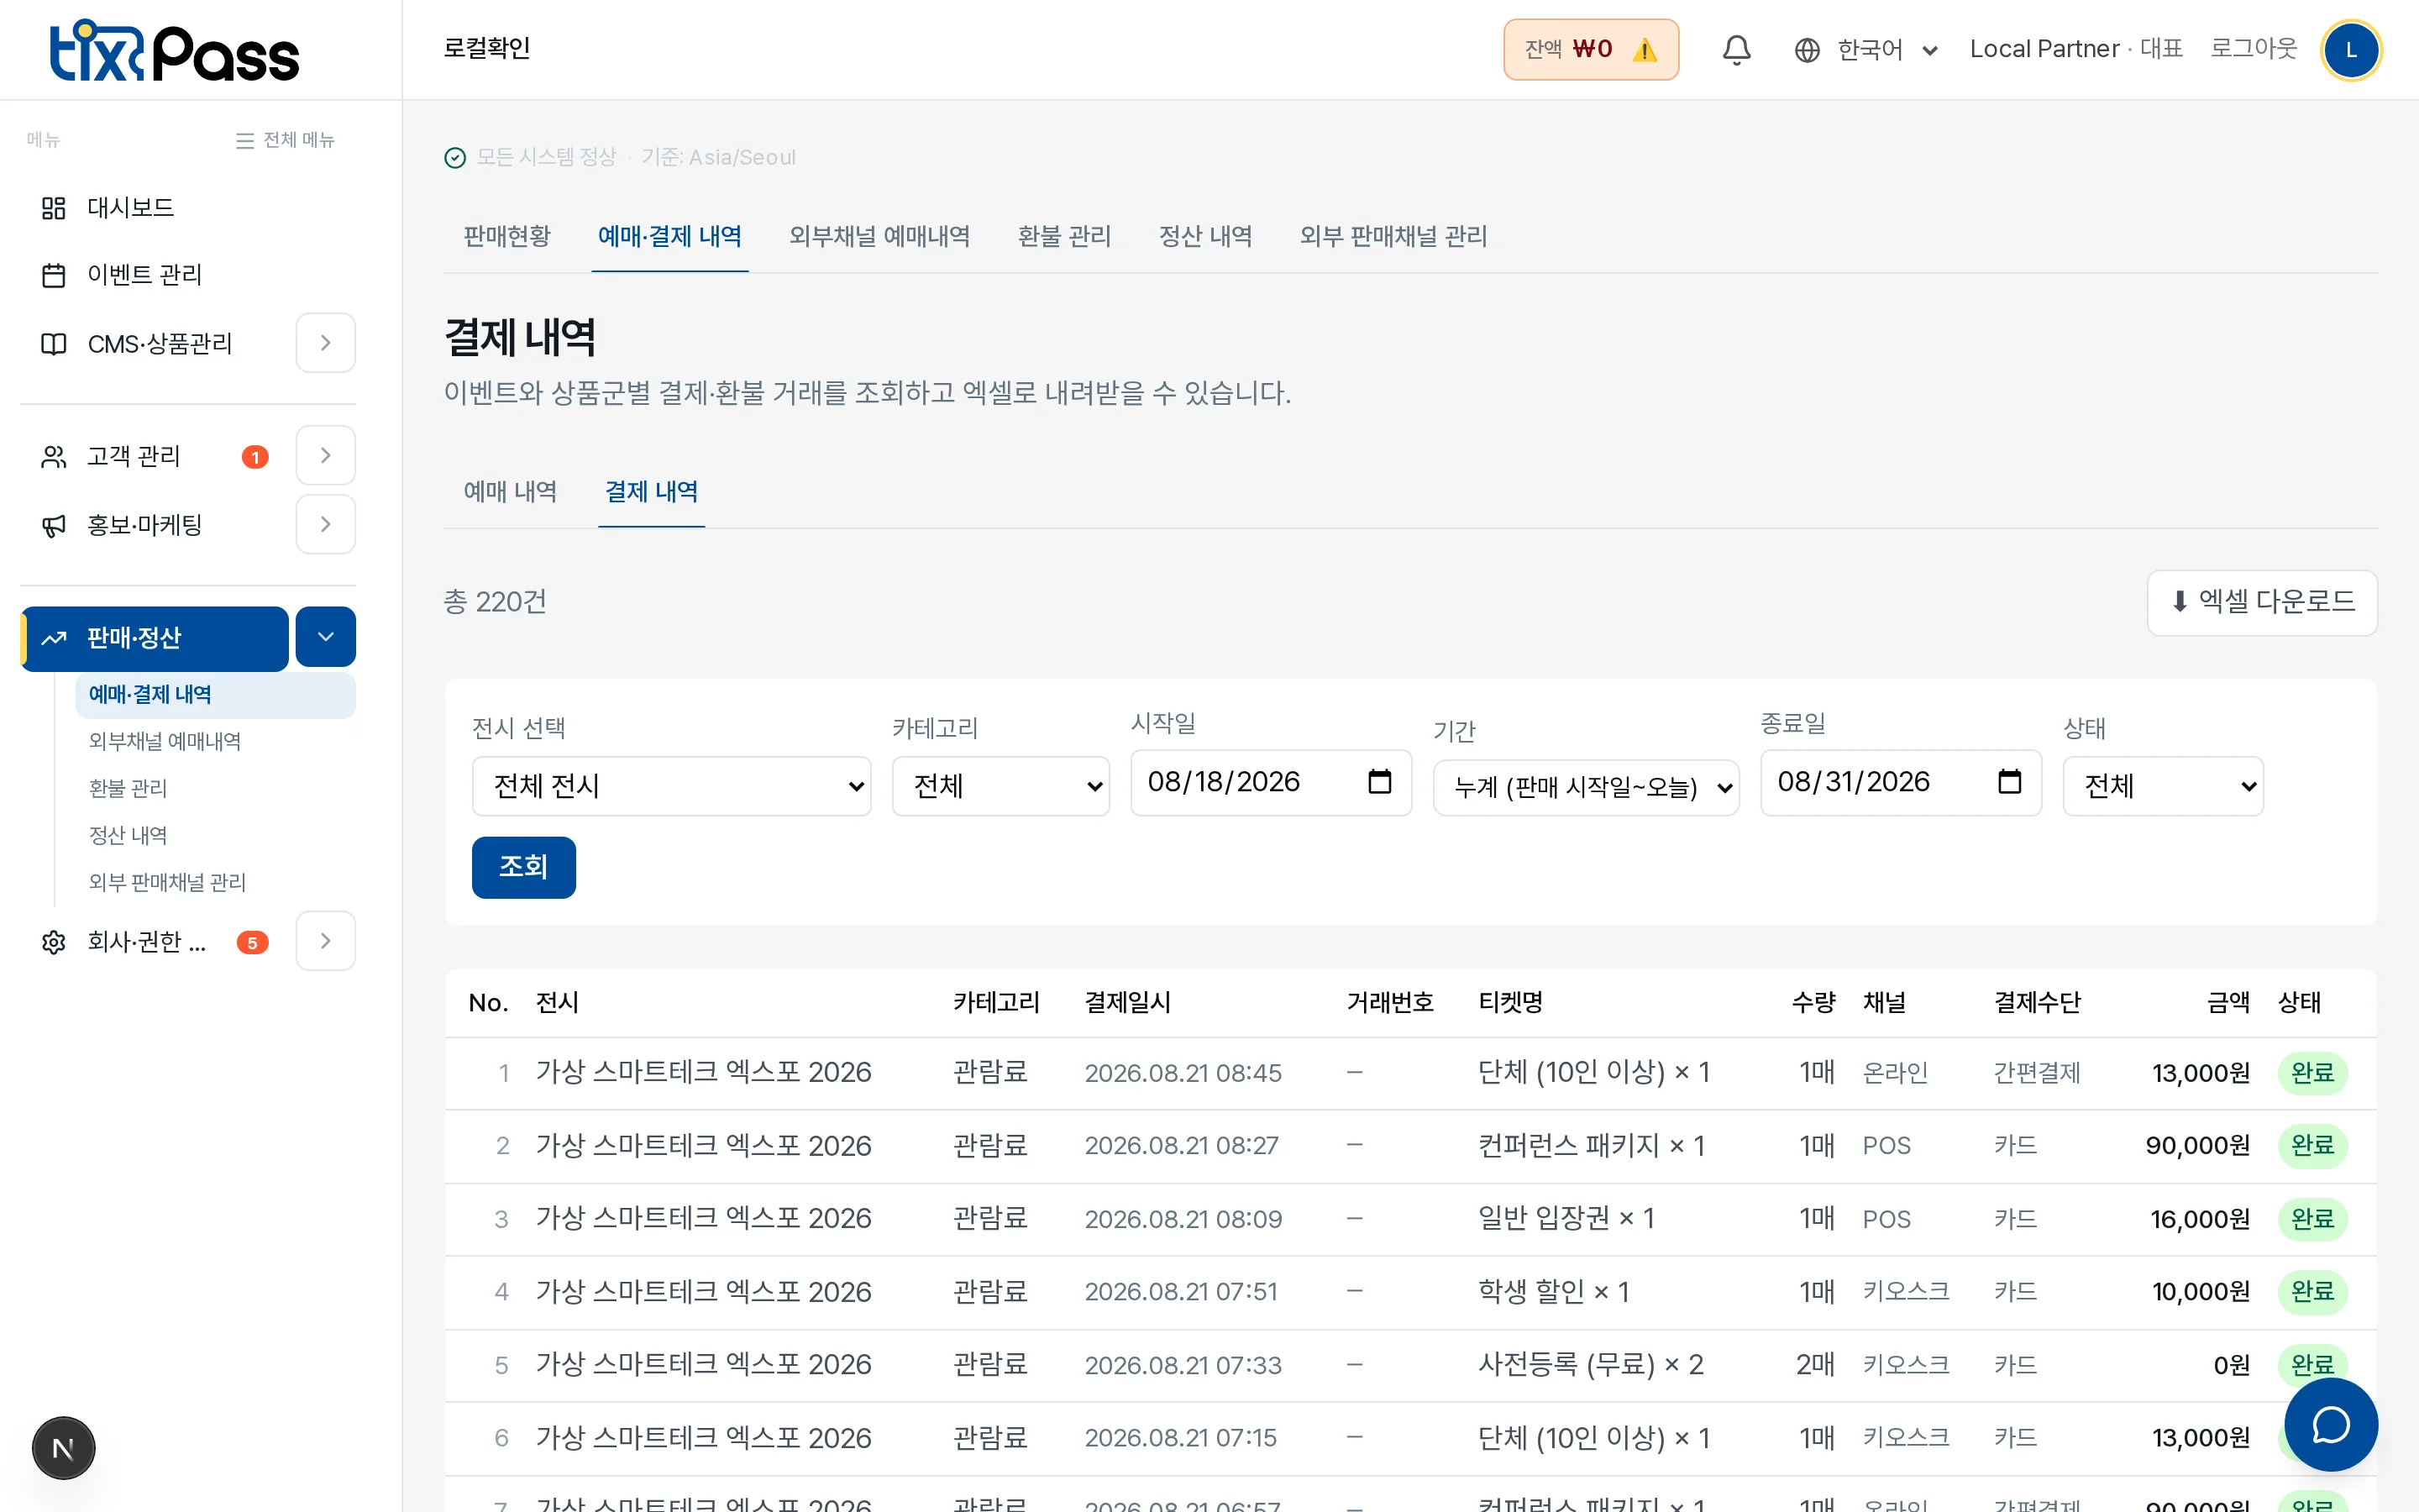
Task: Switch to the 환불 관리 tab
Action: pos(1064,237)
